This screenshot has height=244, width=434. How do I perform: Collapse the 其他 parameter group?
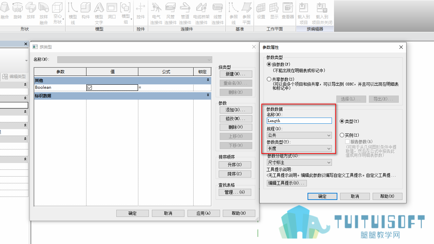click(x=208, y=80)
